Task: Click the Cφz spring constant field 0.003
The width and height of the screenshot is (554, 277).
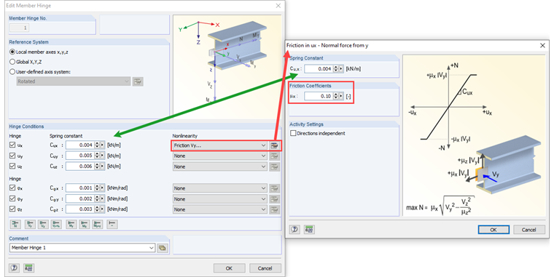Action: point(79,209)
